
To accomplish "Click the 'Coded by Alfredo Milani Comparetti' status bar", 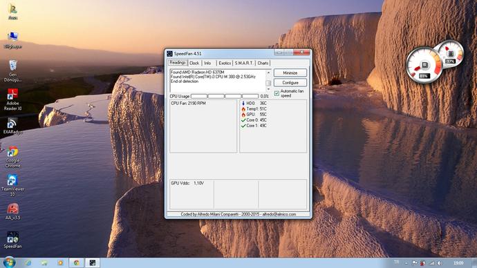I will pos(238,214).
